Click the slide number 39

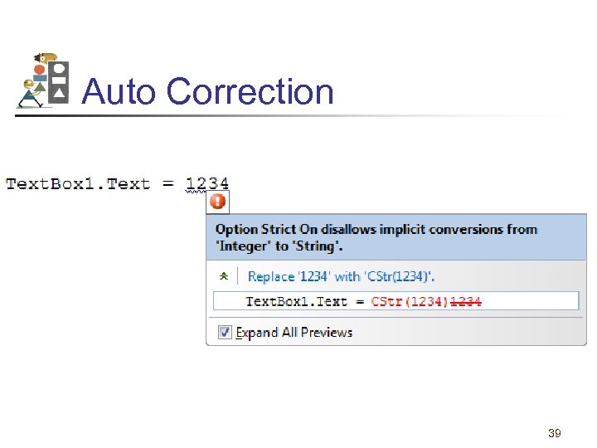tap(555, 433)
